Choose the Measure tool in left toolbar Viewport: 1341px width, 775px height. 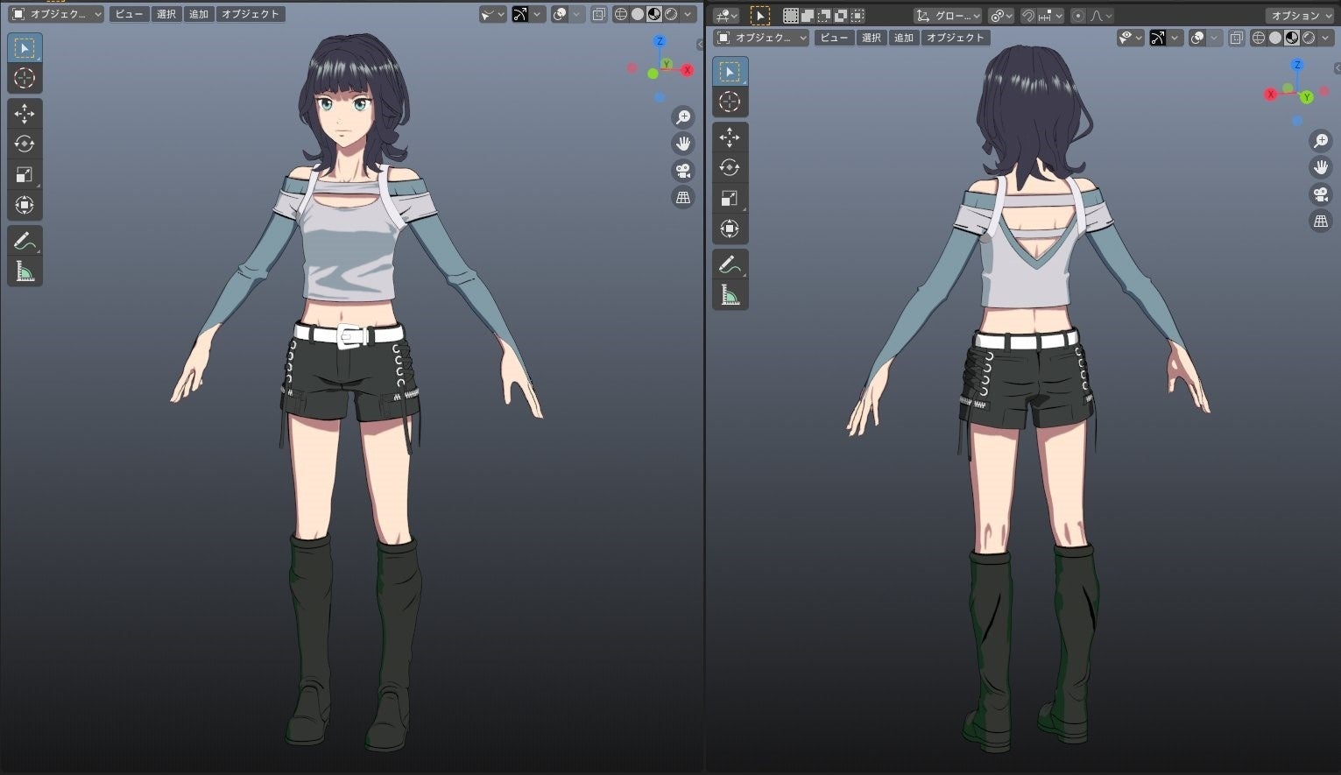25,271
